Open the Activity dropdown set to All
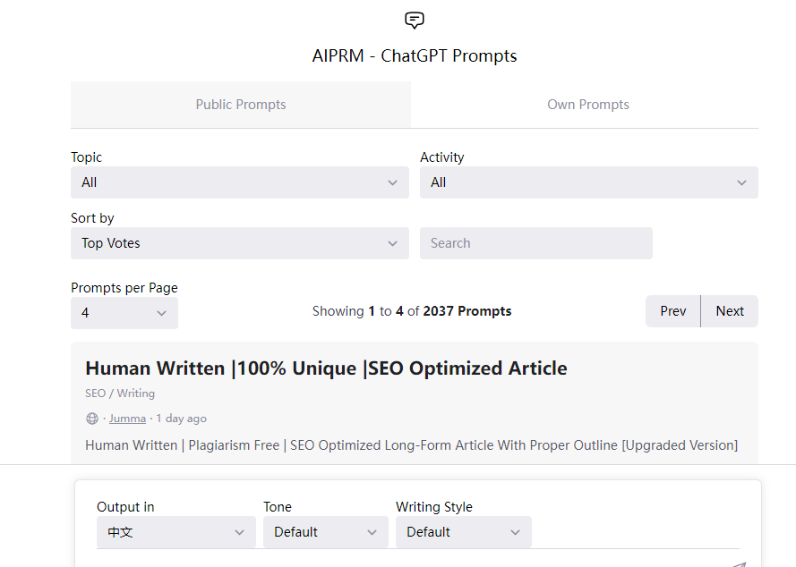 [589, 182]
